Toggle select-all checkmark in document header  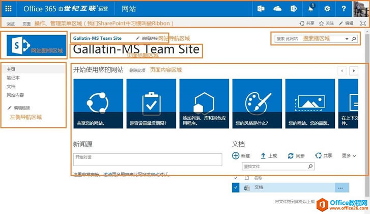point(236,178)
